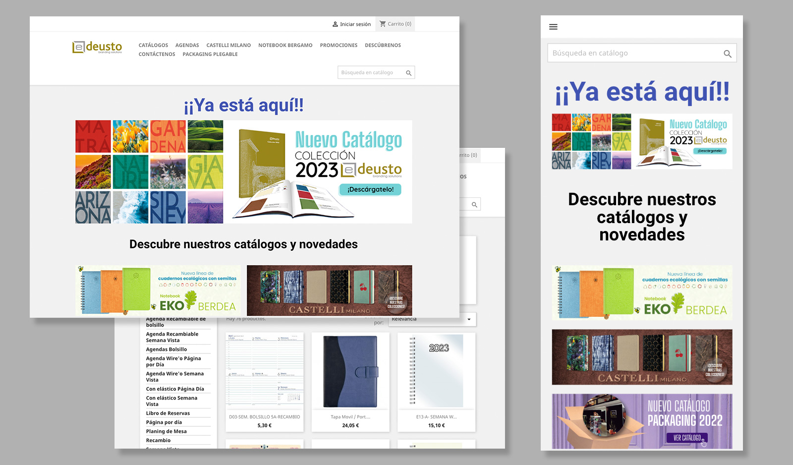This screenshot has width=793, height=465.
Task: Open the Carrito shopping cart icon
Action: [383, 24]
